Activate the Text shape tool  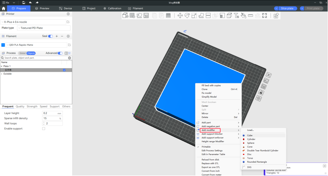point(236,16)
